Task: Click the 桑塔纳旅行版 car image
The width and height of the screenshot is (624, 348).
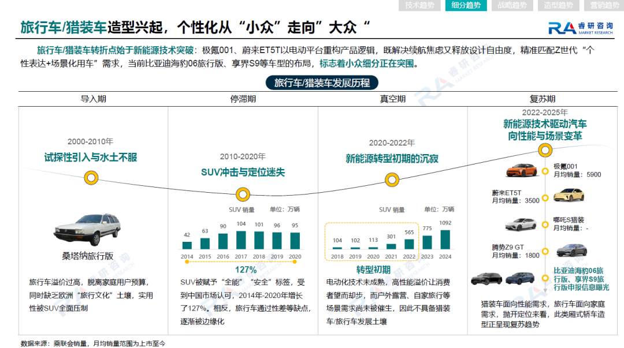Action: pos(88,230)
